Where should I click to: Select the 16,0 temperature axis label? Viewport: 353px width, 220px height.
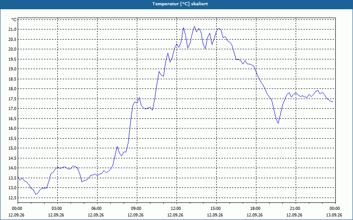(12, 128)
